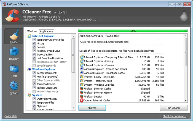Click the IE icon beside Cookies result
Viewport: 193px width, 121px height.
click(82, 65)
